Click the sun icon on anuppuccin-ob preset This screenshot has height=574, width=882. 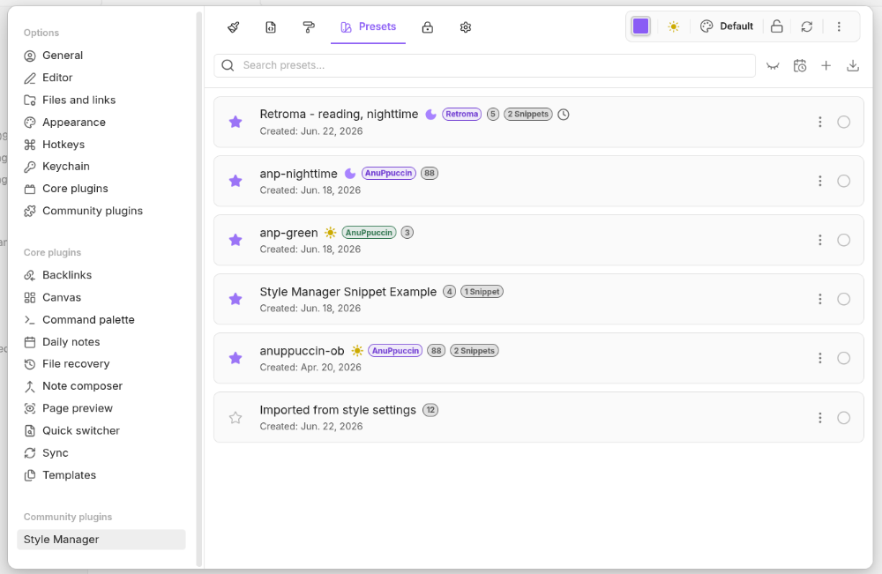pyautogui.click(x=357, y=351)
